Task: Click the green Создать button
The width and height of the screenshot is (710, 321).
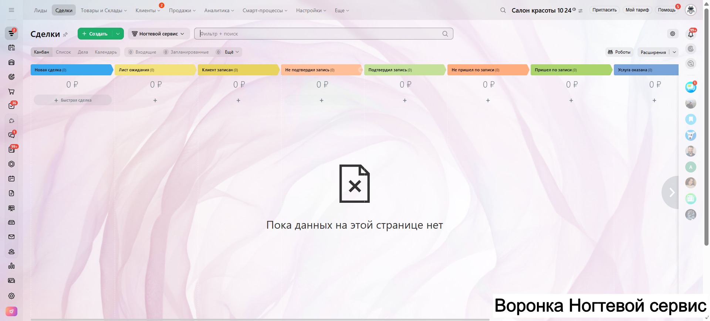Action: [95, 34]
